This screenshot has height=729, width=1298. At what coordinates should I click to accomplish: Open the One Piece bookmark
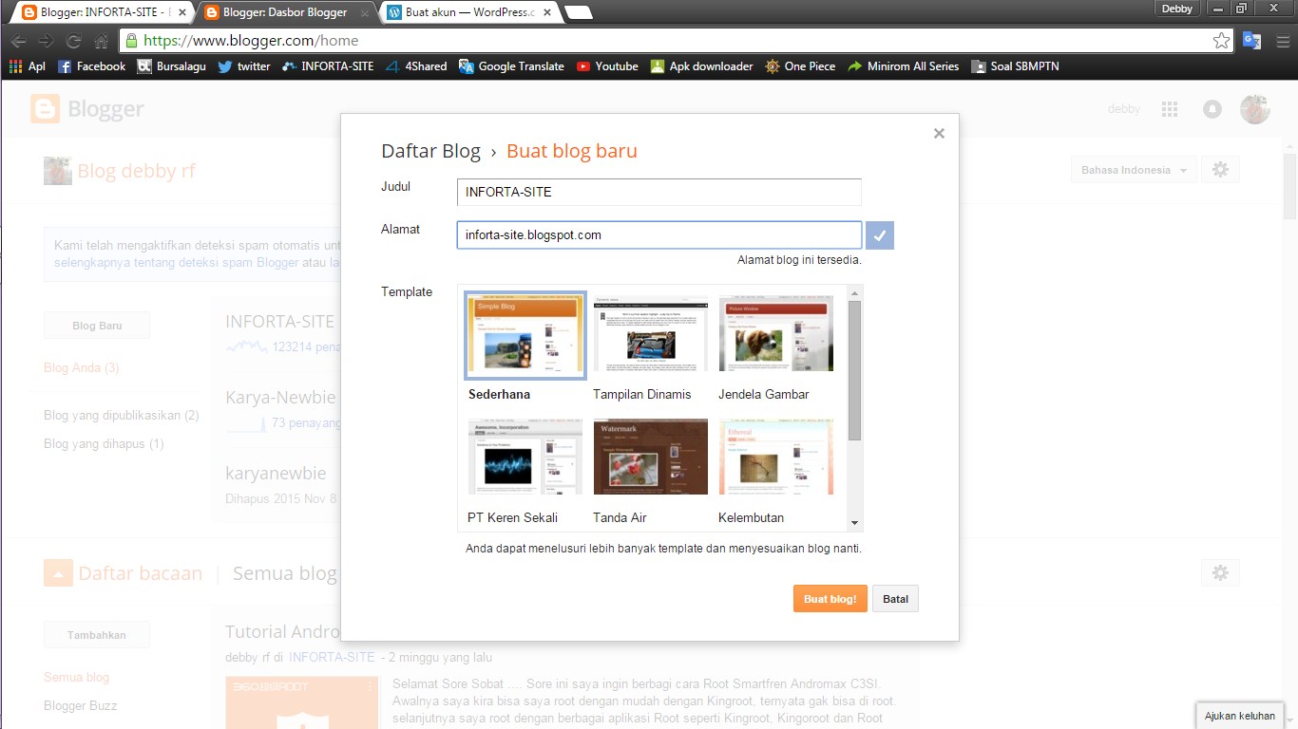[800, 66]
